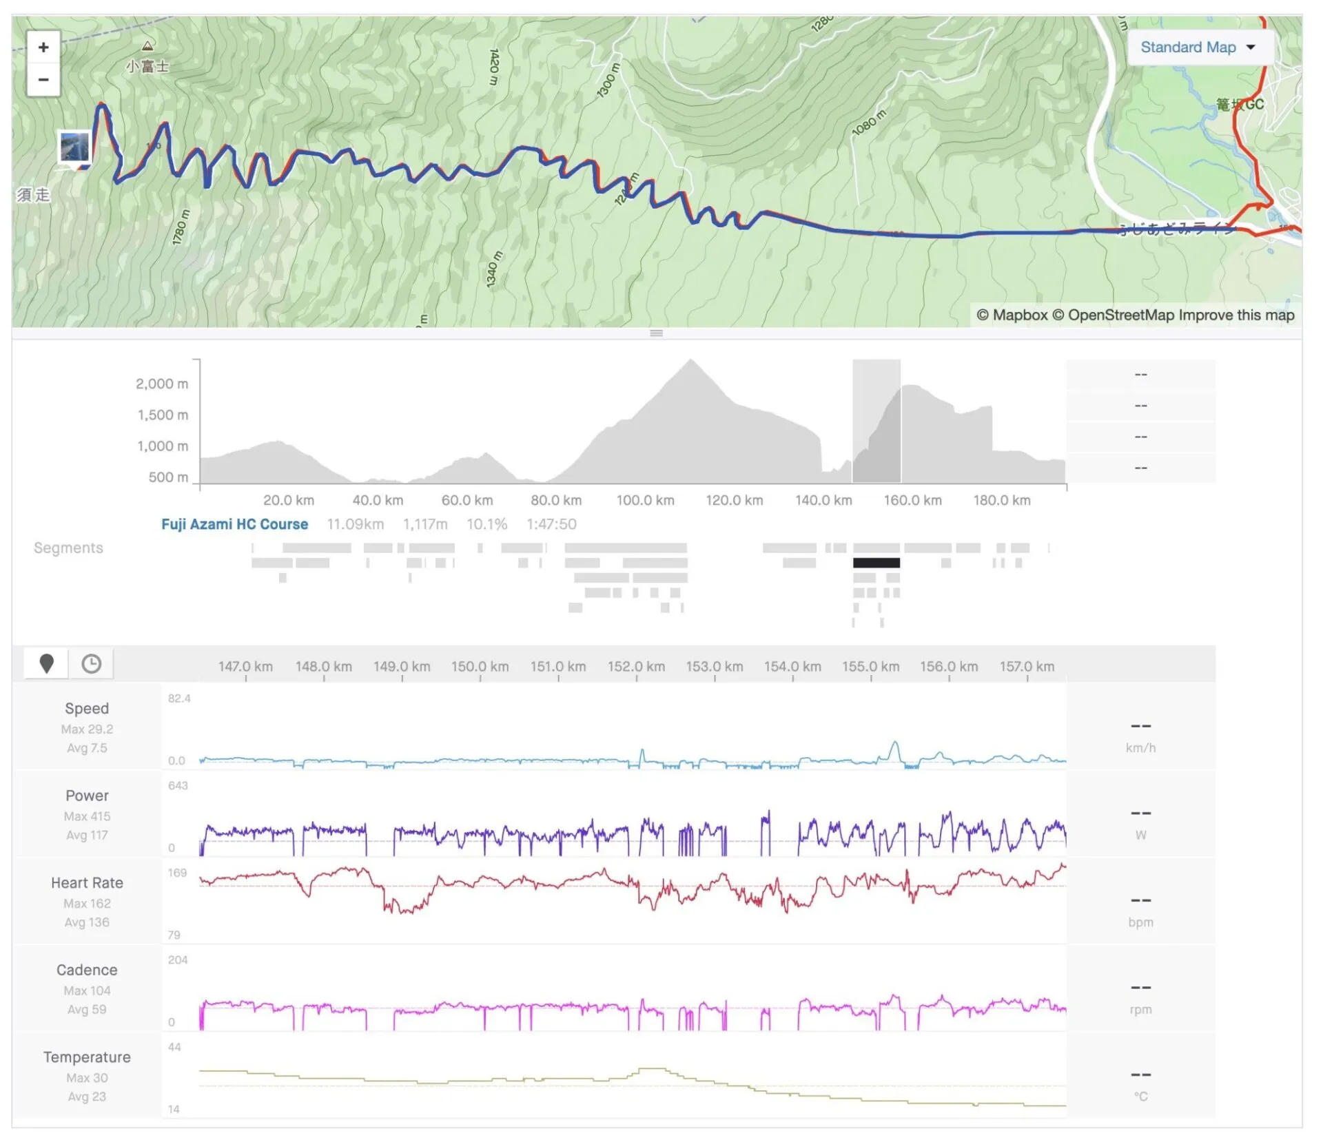
Task: Open the Standard Map dropdown
Action: pyautogui.click(x=1189, y=48)
